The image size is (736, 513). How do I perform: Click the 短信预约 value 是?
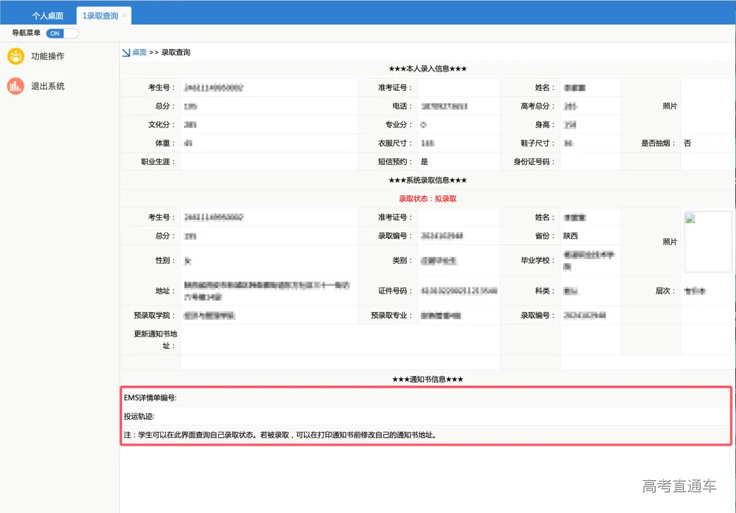pyautogui.click(x=425, y=162)
